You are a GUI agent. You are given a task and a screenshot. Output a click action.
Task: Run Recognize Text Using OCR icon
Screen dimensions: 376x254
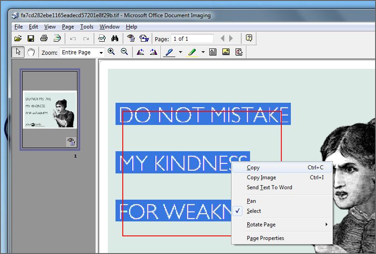pos(131,38)
